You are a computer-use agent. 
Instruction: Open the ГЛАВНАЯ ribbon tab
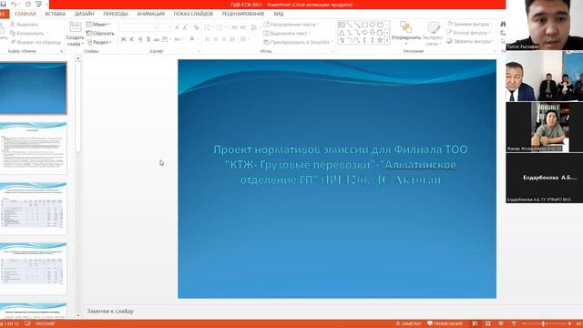pyautogui.click(x=26, y=14)
